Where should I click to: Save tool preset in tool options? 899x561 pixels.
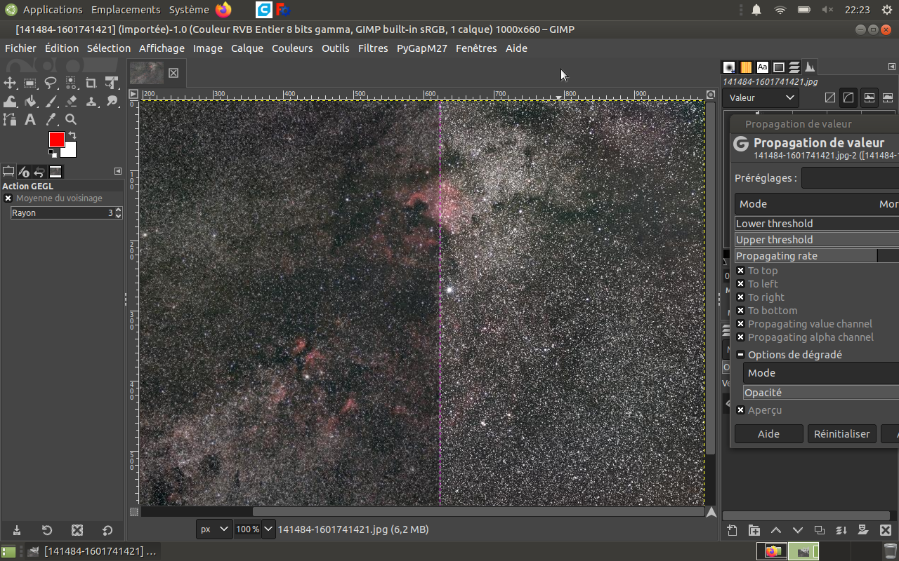click(16, 530)
